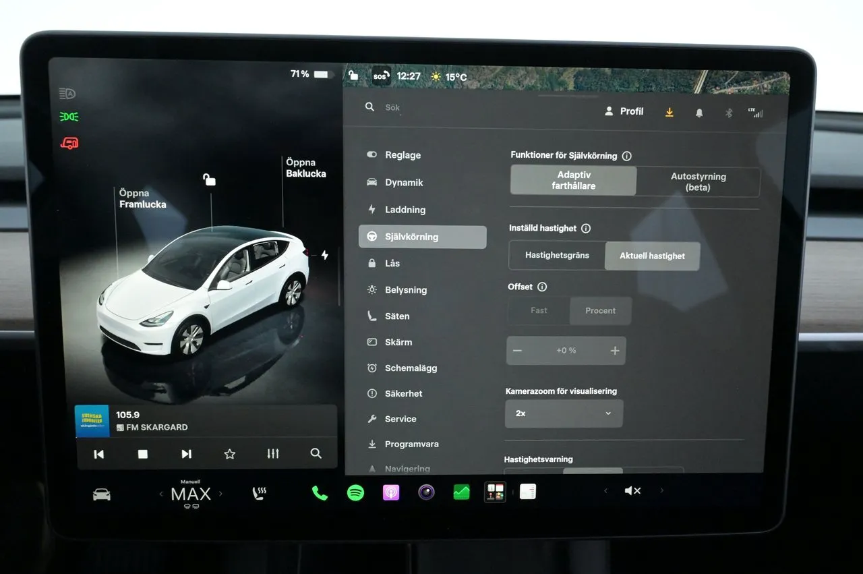Search media with the magnifier icon
This screenshot has height=574, width=863.
click(316, 454)
